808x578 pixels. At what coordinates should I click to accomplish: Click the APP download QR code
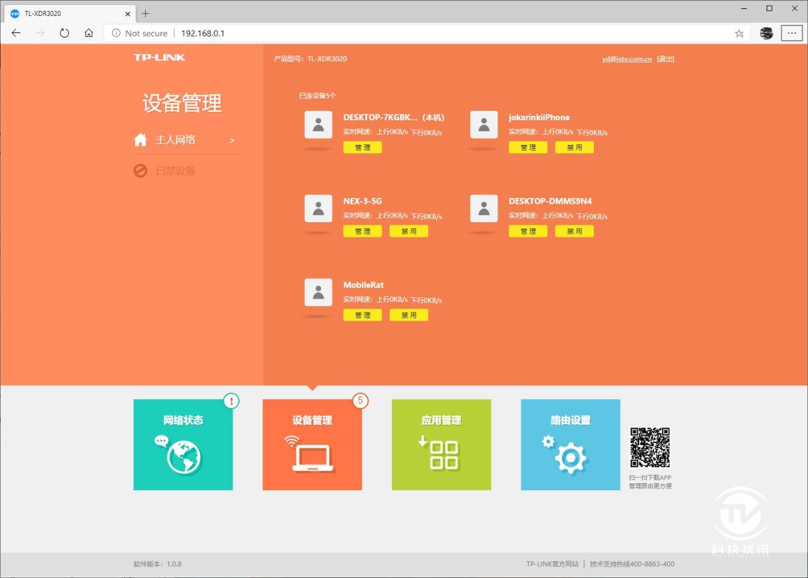[650, 449]
